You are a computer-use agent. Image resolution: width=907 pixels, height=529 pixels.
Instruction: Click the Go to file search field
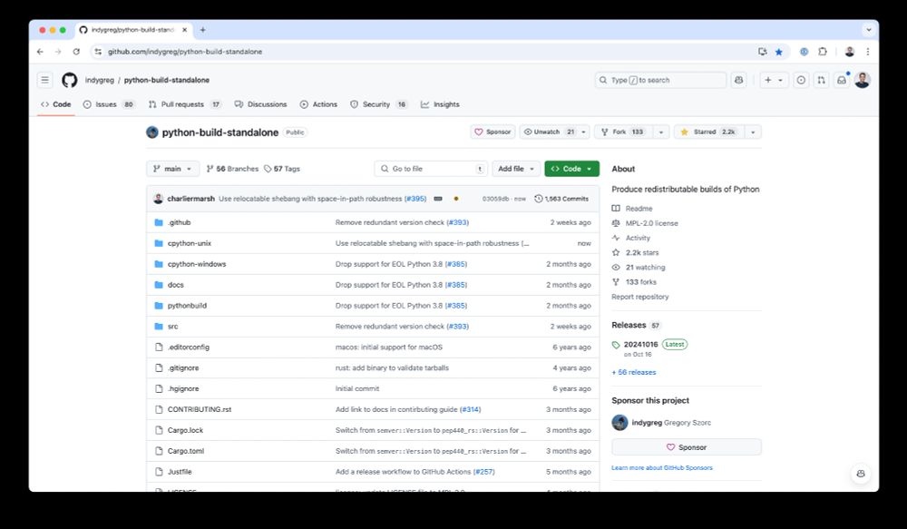[x=431, y=169]
